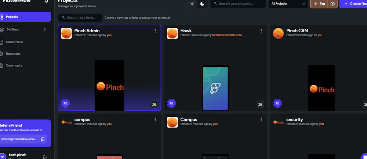
Task: Click the TE avatar on Hawk
Action: [171, 103]
